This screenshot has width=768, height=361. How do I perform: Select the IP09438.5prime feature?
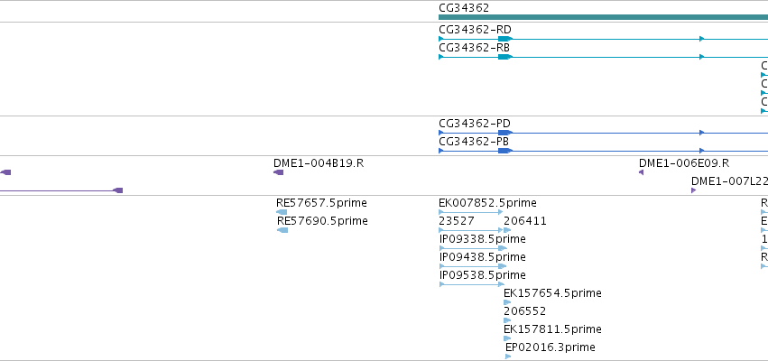[x=473, y=266]
